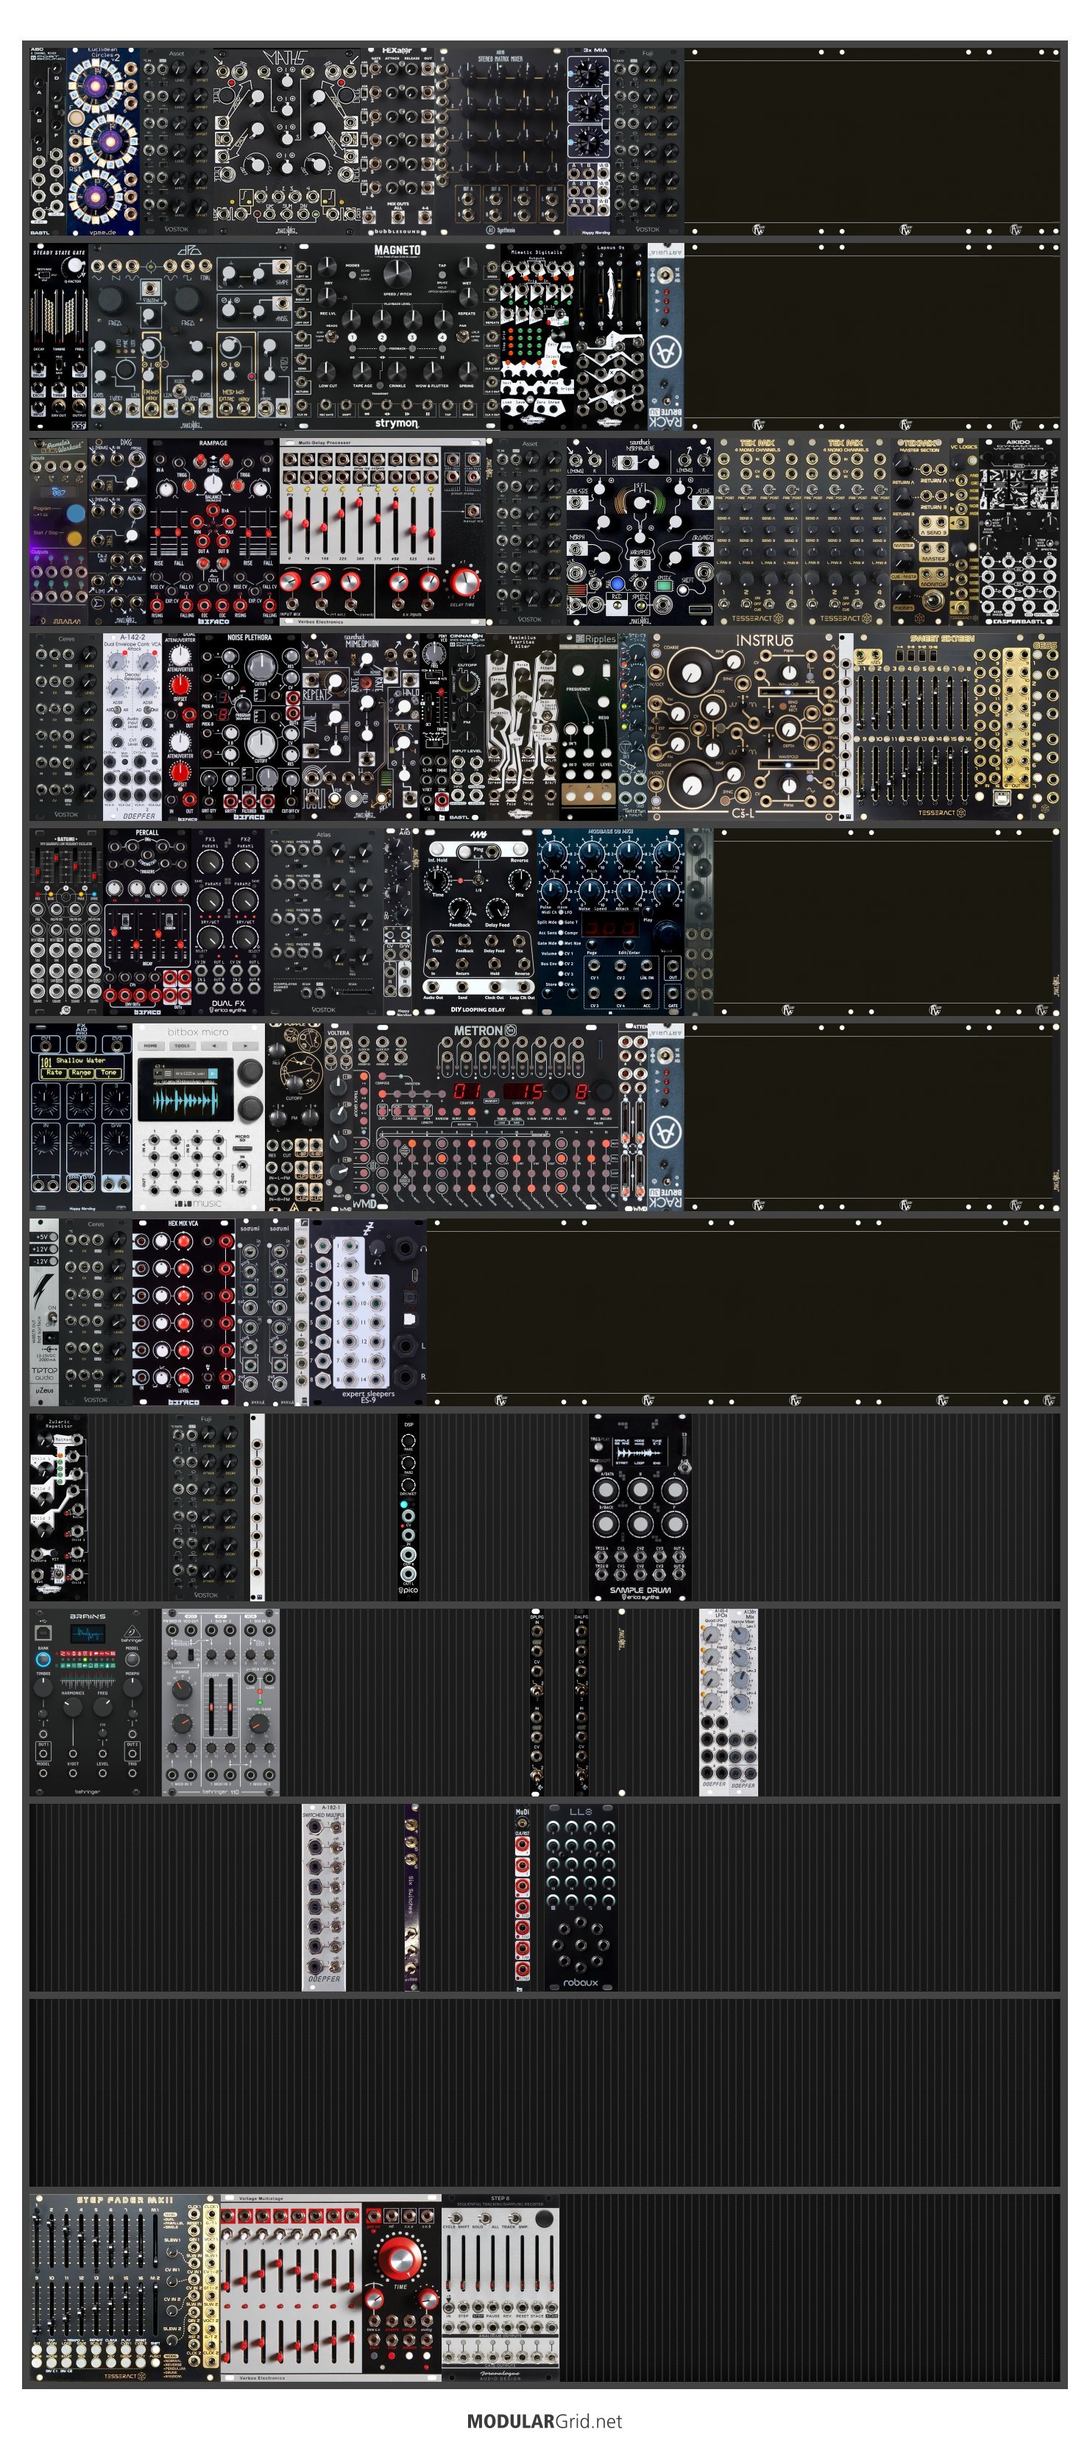Click the Expert Sleepers ES-9 module
The height and width of the screenshot is (2437, 1090).
click(x=368, y=1312)
